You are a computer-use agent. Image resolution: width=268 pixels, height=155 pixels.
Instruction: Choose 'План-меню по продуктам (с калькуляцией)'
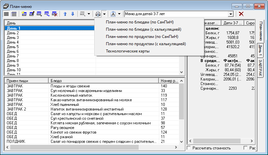pos(146,44)
